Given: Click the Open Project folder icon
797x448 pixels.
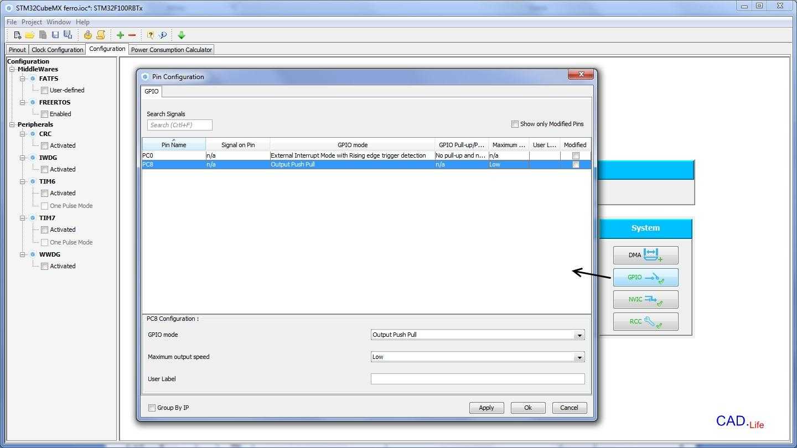Looking at the screenshot, I should coord(30,35).
